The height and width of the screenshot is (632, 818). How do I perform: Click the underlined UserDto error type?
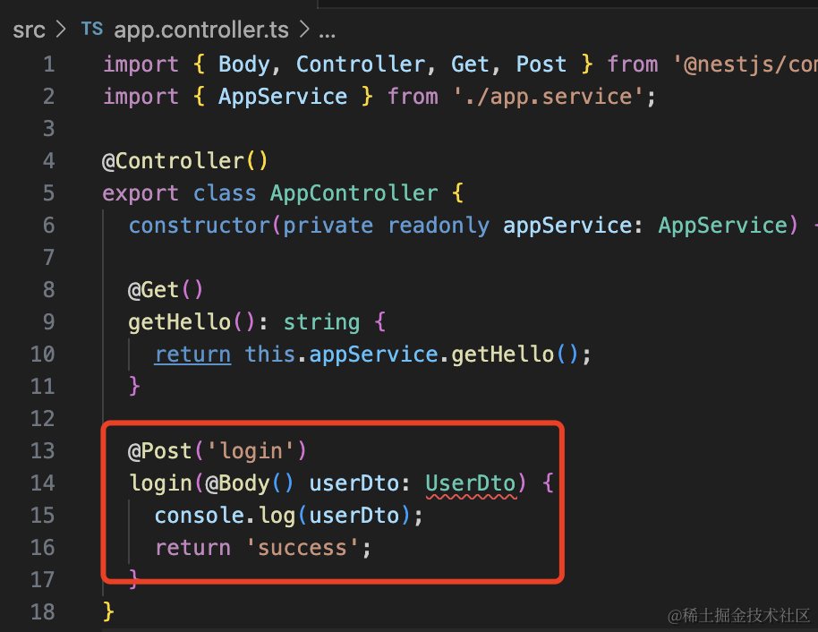click(471, 483)
